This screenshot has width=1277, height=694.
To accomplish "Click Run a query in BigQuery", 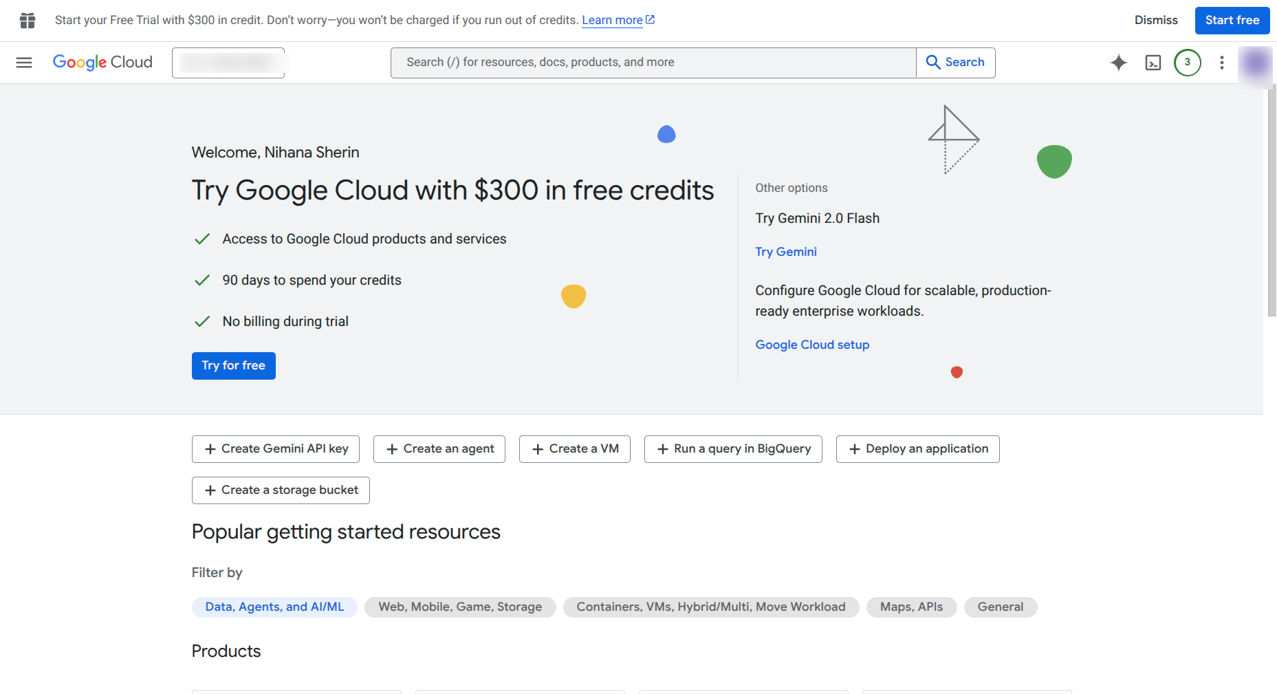I will 733,449.
